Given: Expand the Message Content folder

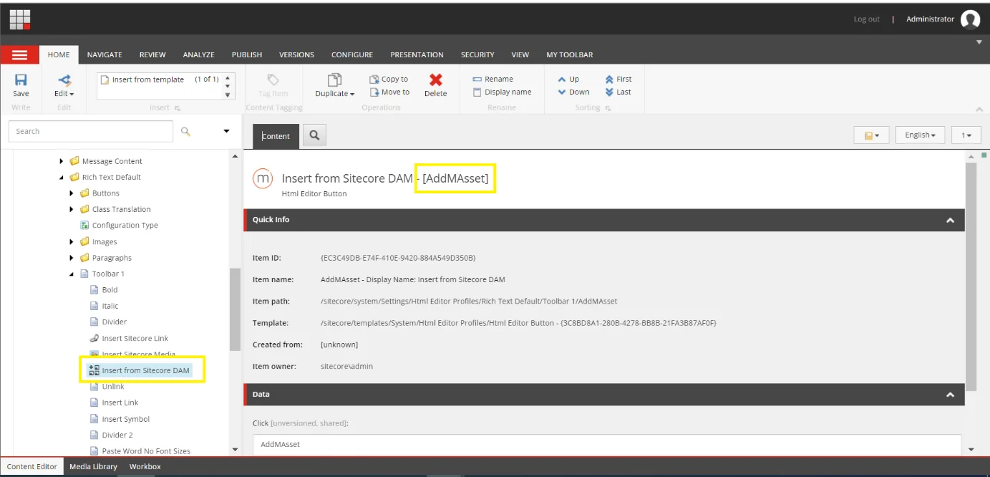Looking at the screenshot, I should pyautogui.click(x=62, y=161).
